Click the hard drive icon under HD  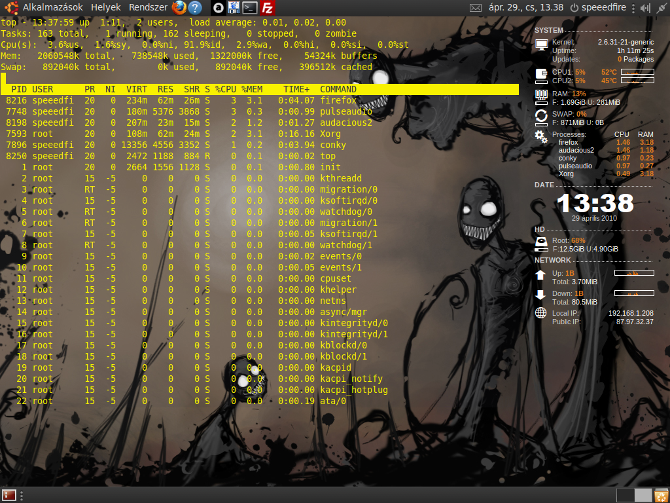[x=541, y=244]
